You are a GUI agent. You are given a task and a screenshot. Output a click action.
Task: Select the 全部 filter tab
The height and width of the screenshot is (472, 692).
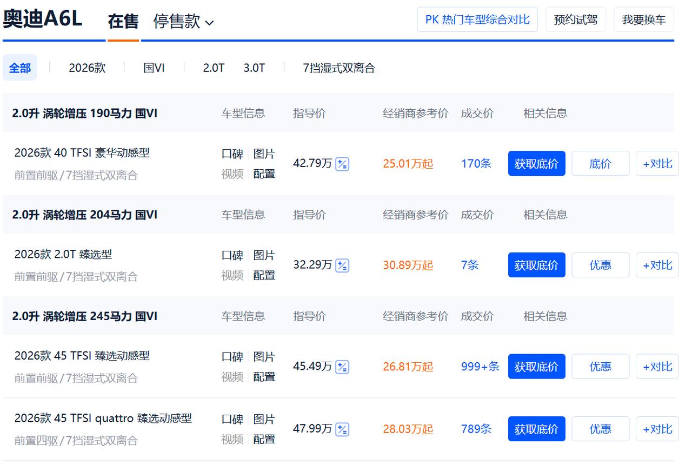(20, 68)
